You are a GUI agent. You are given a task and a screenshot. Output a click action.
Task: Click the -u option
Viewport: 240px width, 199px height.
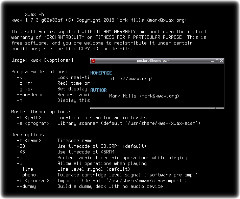click(20, 163)
